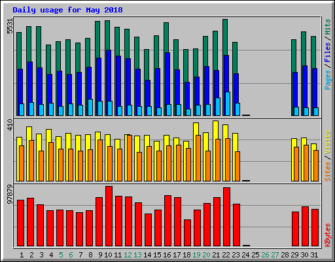Screen dimensions: 335x262
Task: Select green weekend day label 6
Action: coord(71,255)
